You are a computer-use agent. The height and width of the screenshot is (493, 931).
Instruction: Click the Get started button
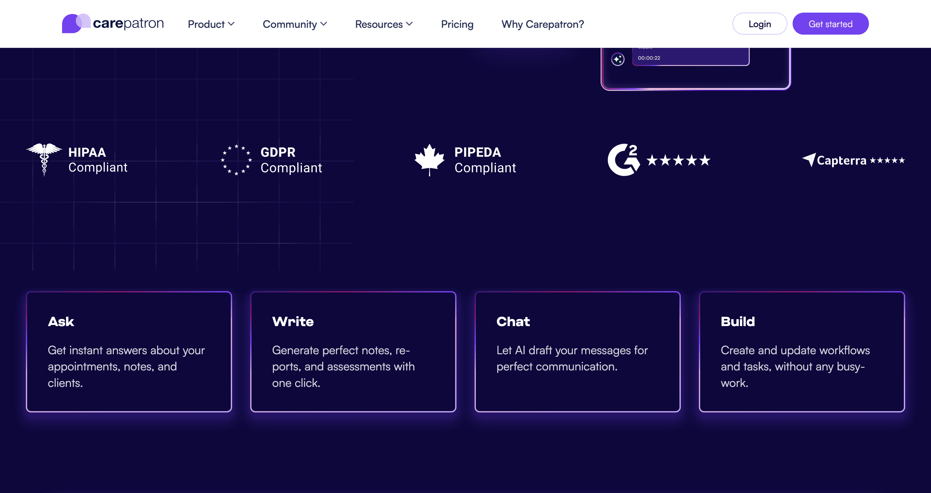pos(830,24)
